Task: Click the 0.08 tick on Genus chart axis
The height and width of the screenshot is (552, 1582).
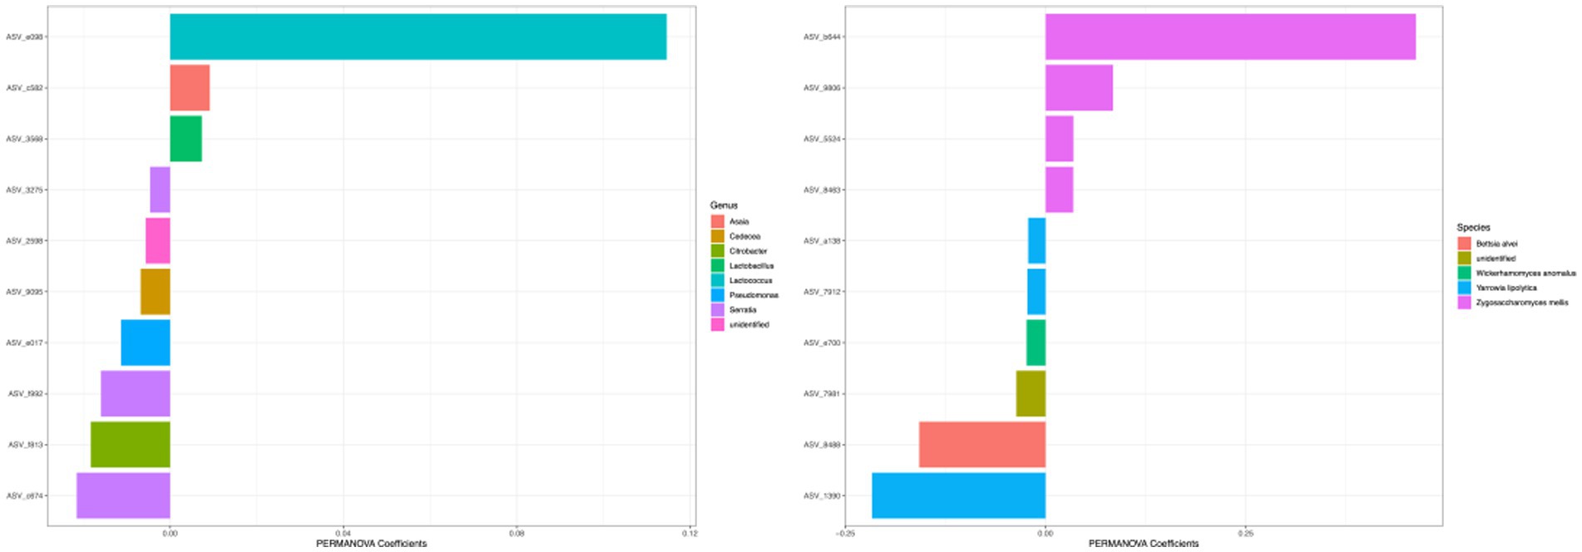Action: (516, 533)
